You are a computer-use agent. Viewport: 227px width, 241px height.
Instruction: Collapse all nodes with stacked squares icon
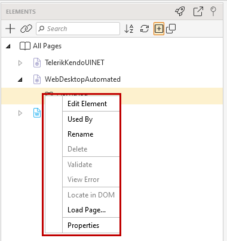click(171, 29)
